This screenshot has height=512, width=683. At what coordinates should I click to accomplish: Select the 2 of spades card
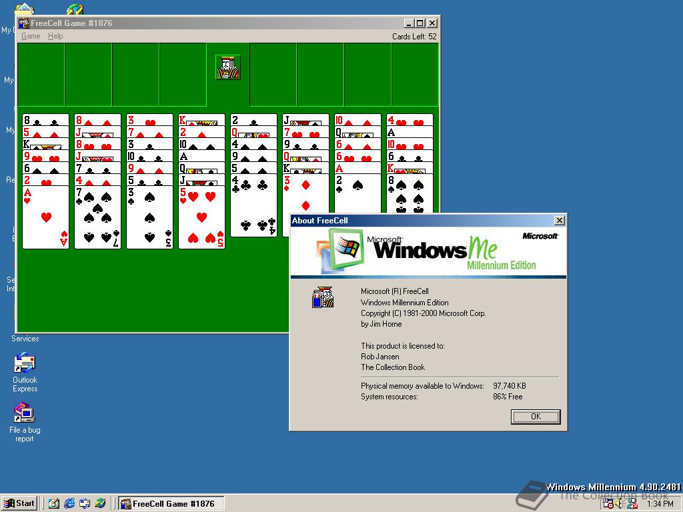click(x=358, y=193)
